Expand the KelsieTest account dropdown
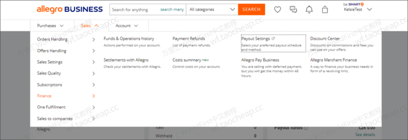 pos(369,9)
